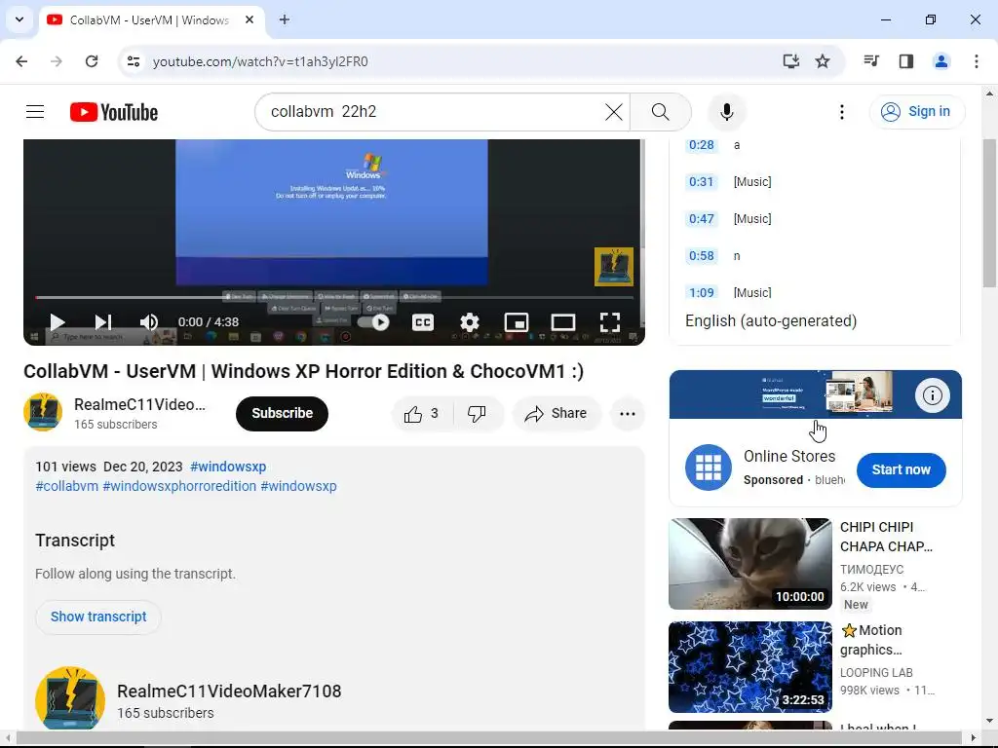Go back in browser history

coord(21,61)
